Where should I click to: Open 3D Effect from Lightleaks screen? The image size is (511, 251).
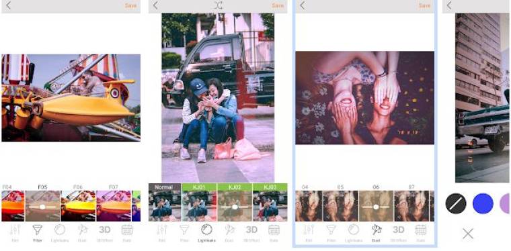click(x=251, y=234)
